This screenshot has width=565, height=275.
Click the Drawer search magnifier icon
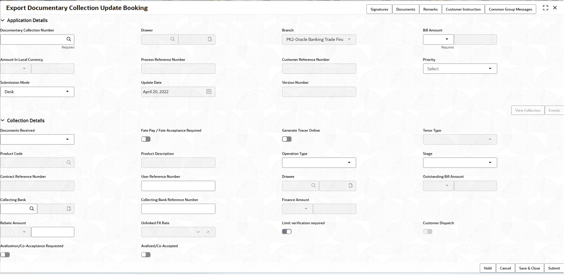(x=173, y=39)
